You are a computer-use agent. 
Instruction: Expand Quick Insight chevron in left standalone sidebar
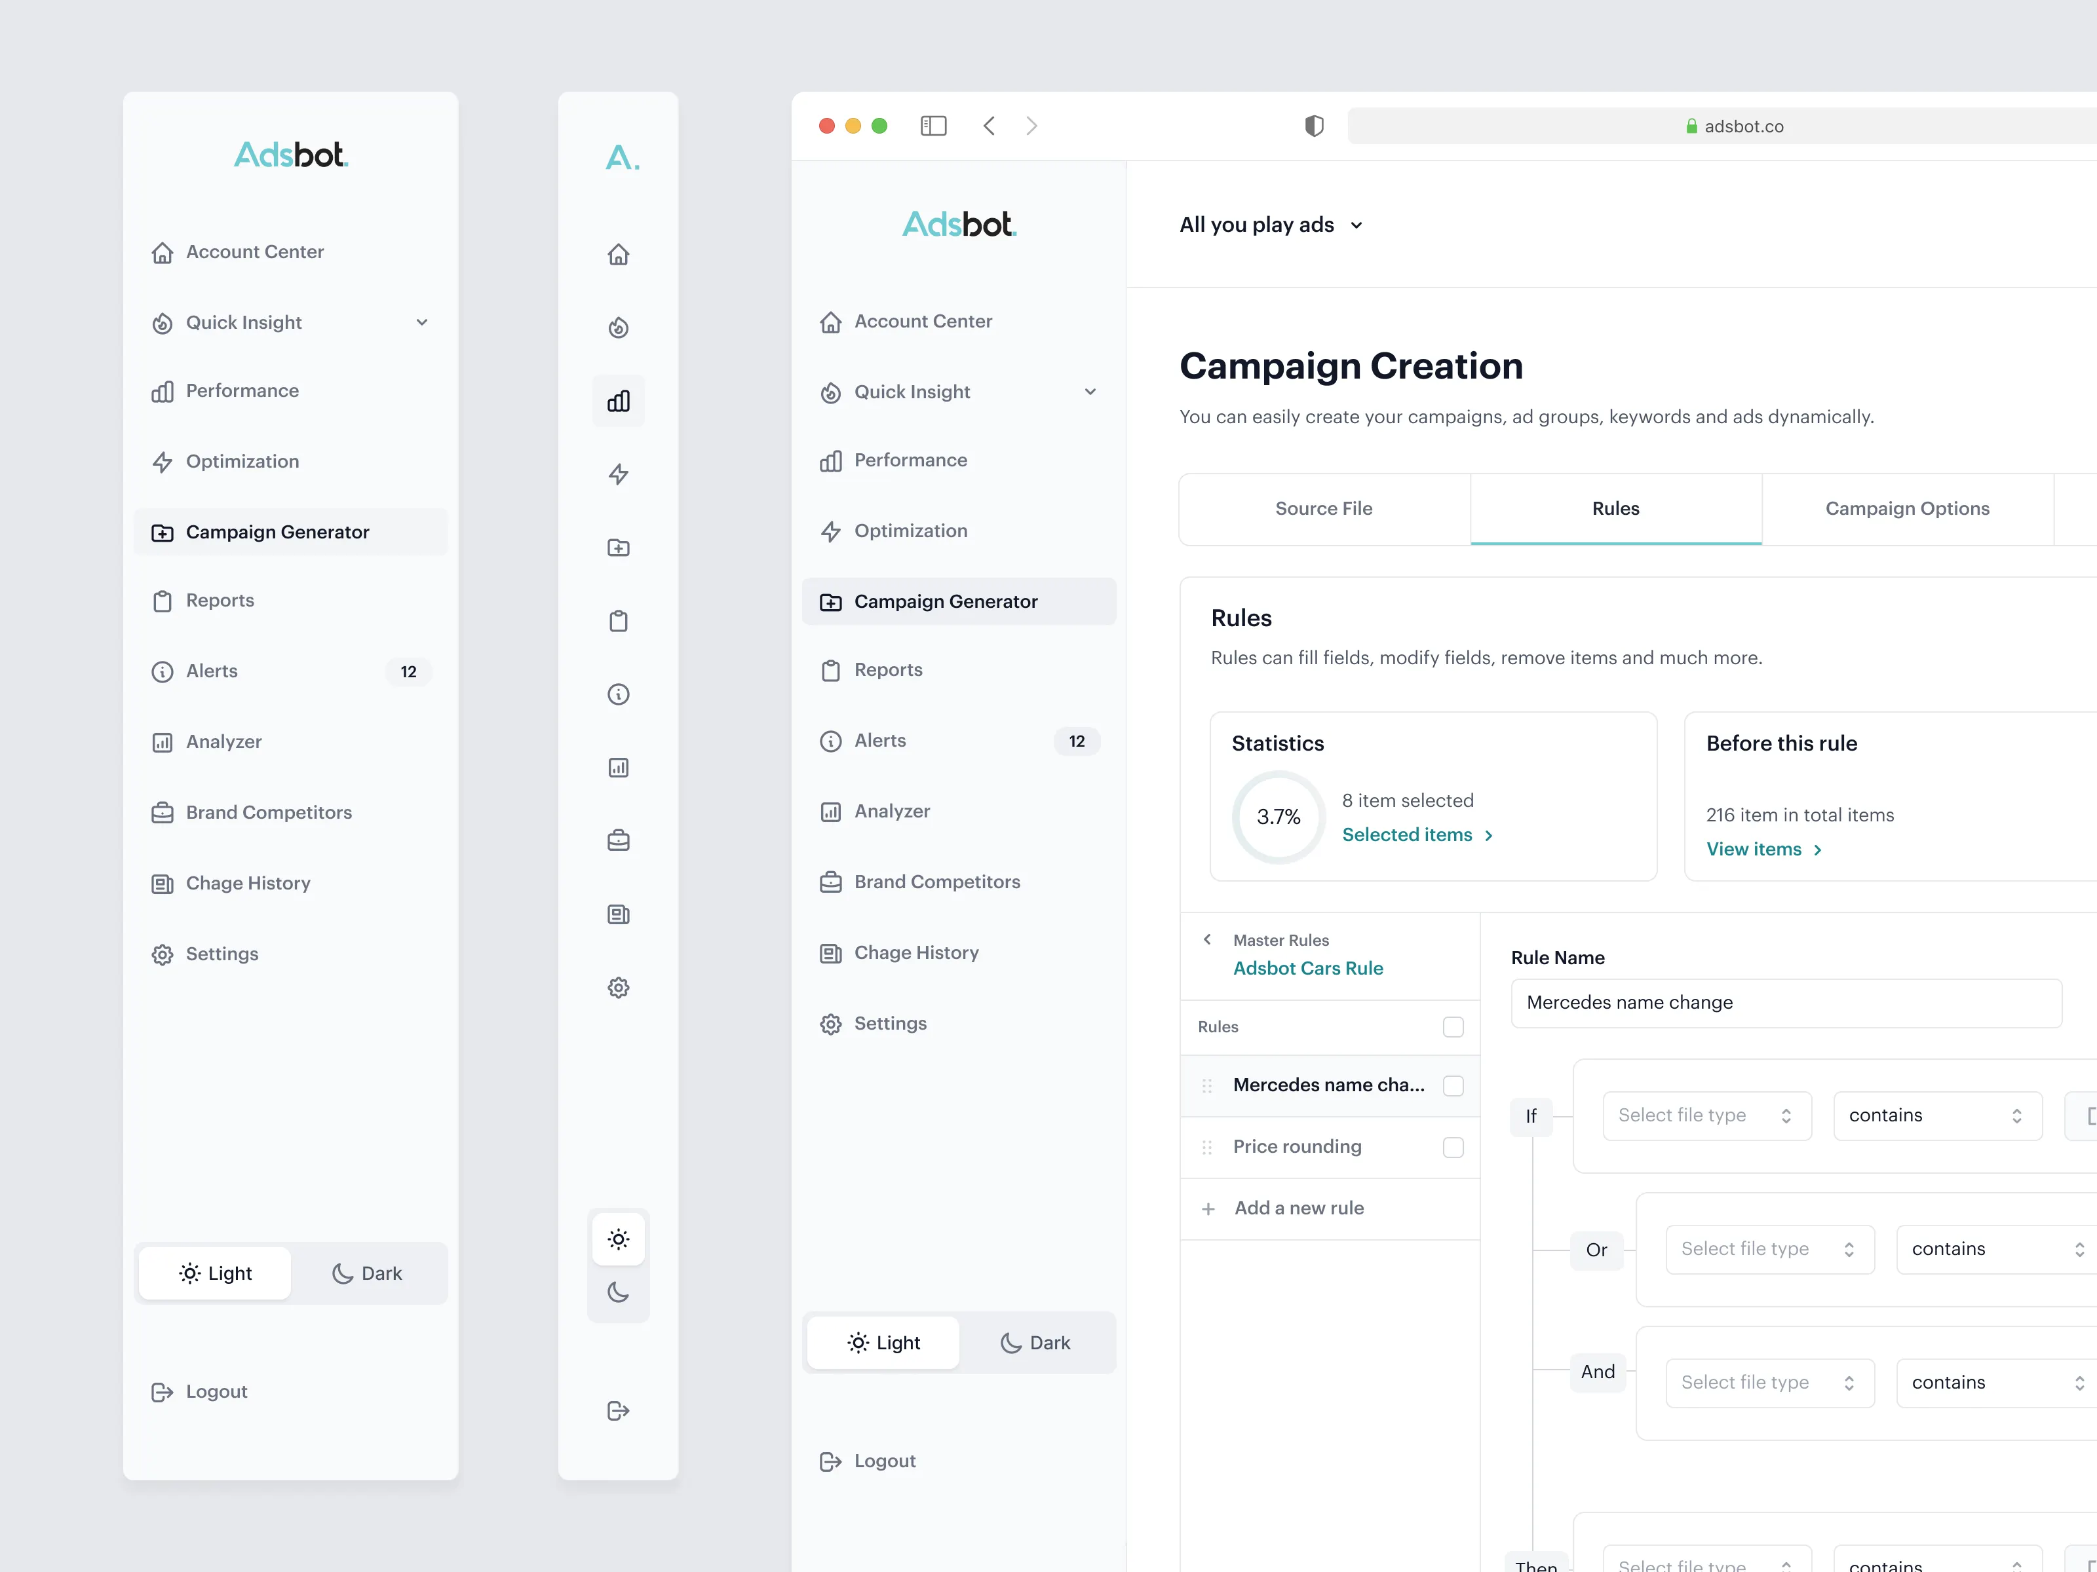[x=422, y=322]
